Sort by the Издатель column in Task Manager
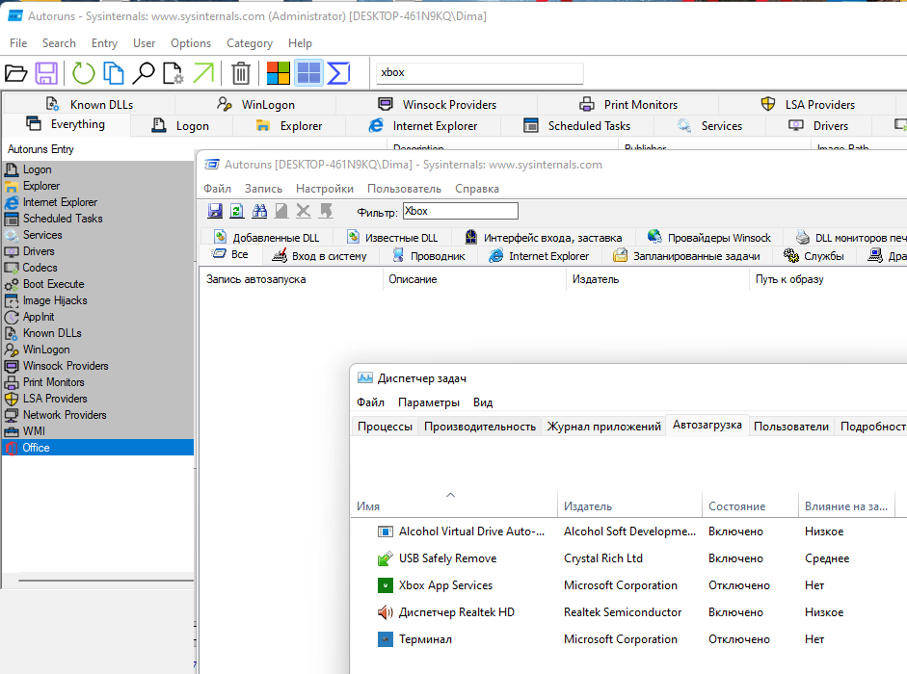 [x=629, y=505]
